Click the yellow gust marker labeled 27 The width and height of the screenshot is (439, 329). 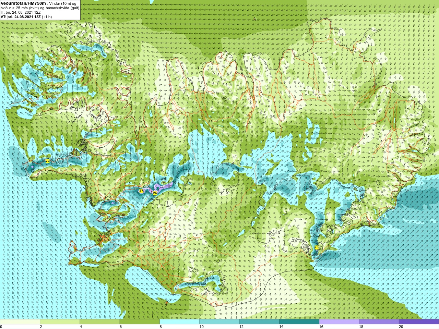click(x=141, y=191)
